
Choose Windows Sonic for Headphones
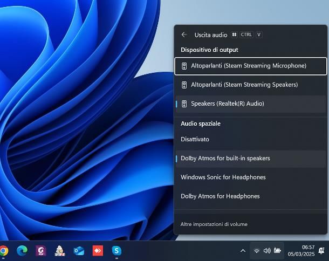click(251, 177)
